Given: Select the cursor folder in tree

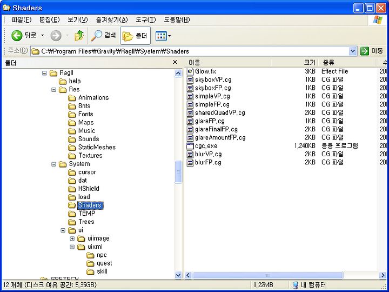Looking at the screenshot, I should point(87,172).
